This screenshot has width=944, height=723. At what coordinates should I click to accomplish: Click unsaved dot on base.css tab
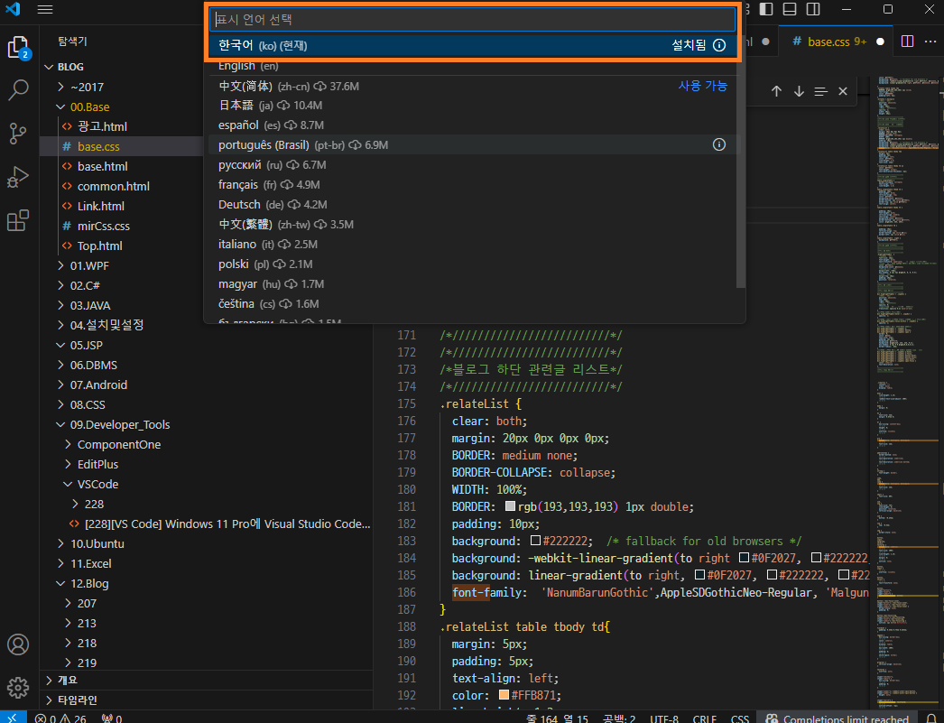tap(880, 42)
